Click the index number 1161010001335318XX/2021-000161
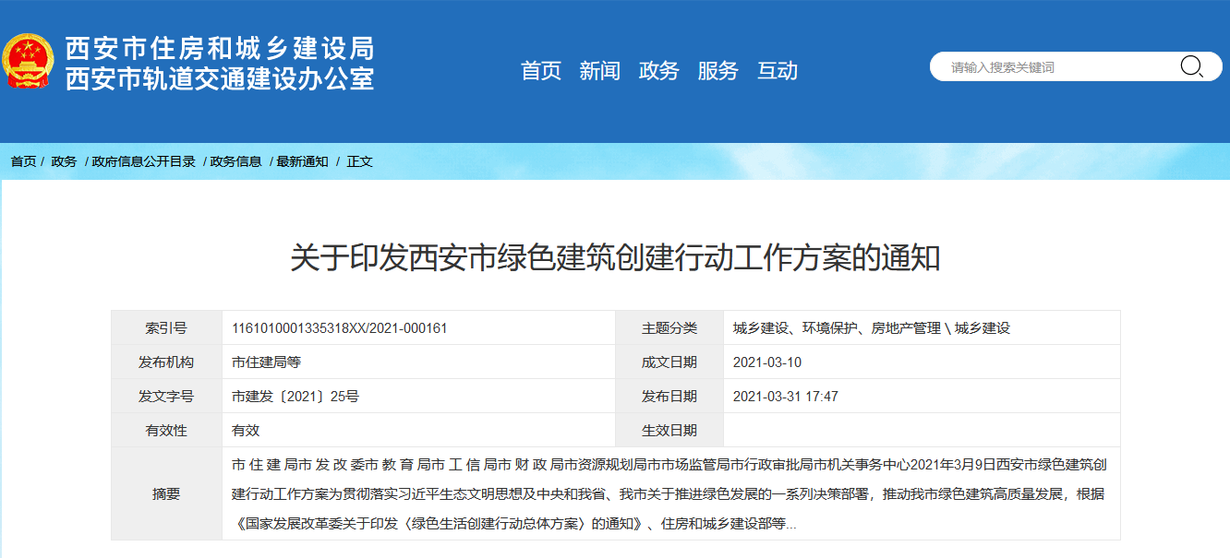This screenshot has width=1230, height=558. tap(339, 328)
